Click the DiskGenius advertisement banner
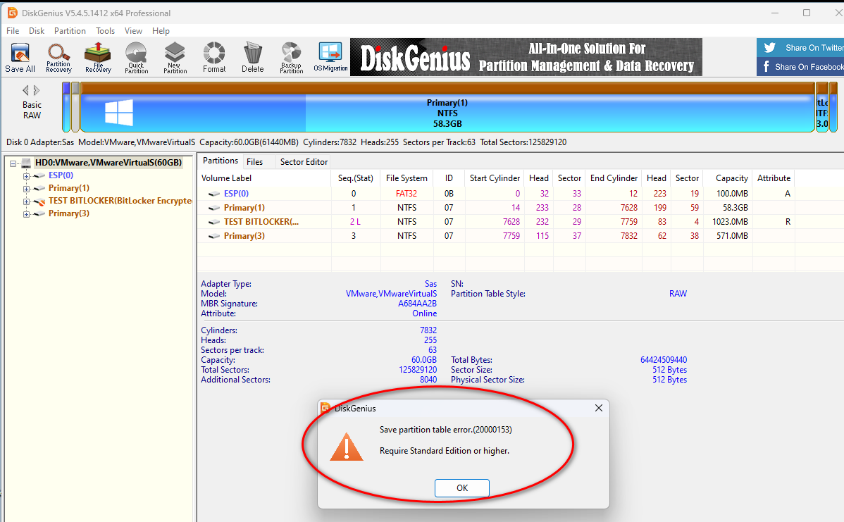This screenshot has width=844, height=522. (526, 57)
